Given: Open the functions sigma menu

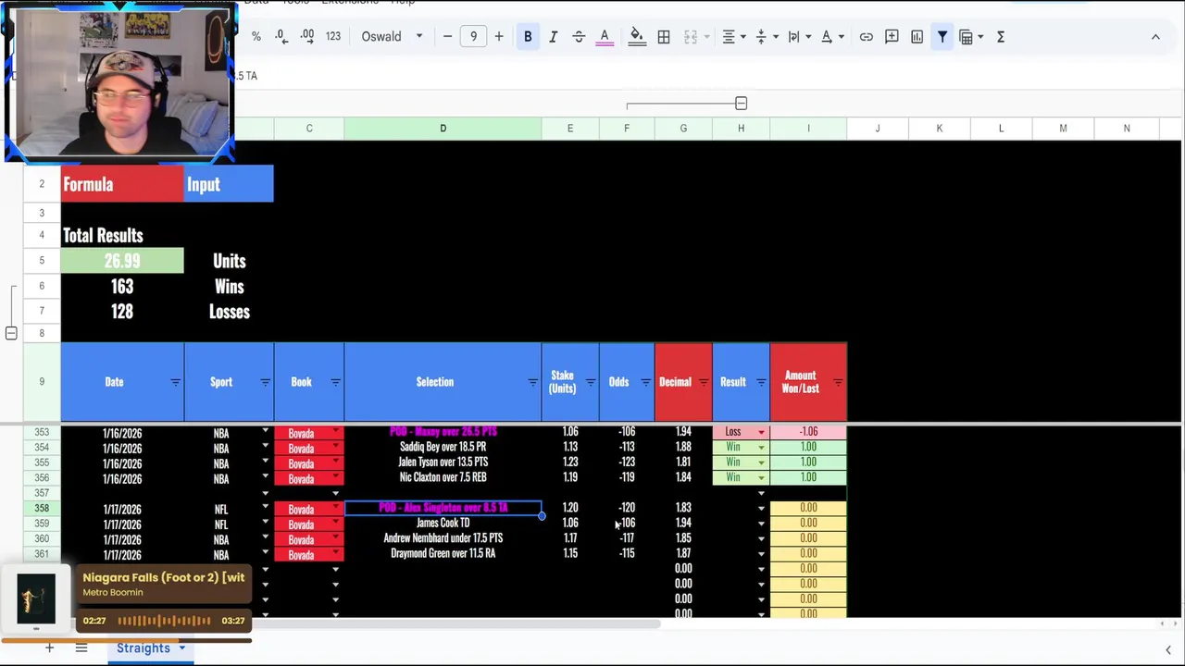Looking at the screenshot, I should pyautogui.click(x=1001, y=37).
